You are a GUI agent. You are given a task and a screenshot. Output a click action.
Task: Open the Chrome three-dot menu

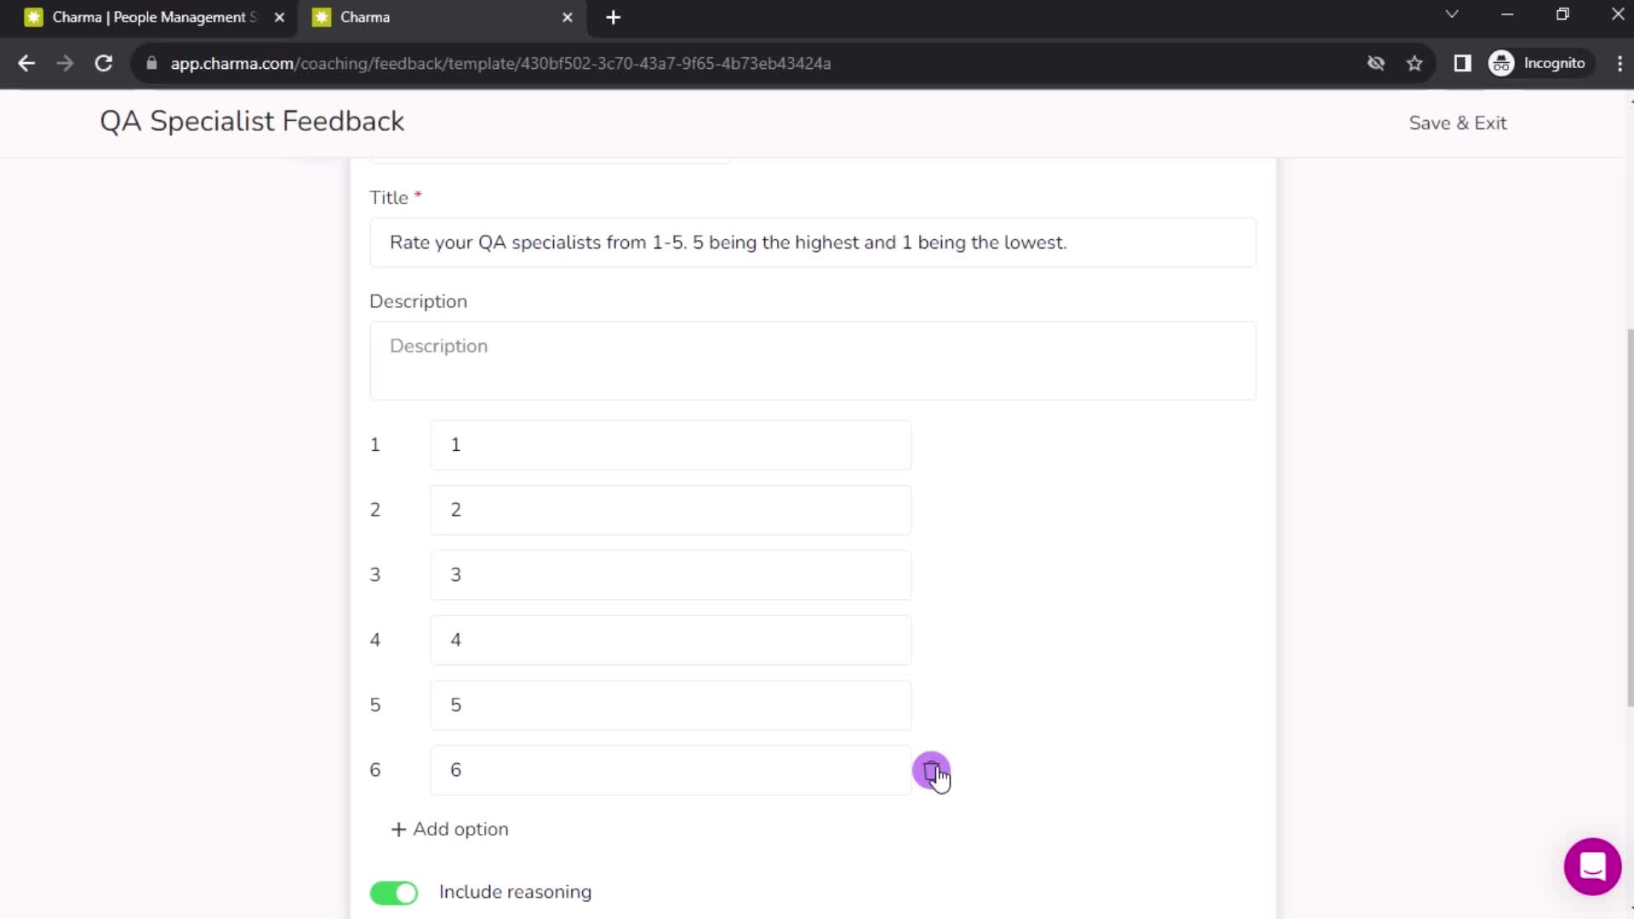pos(1620,63)
